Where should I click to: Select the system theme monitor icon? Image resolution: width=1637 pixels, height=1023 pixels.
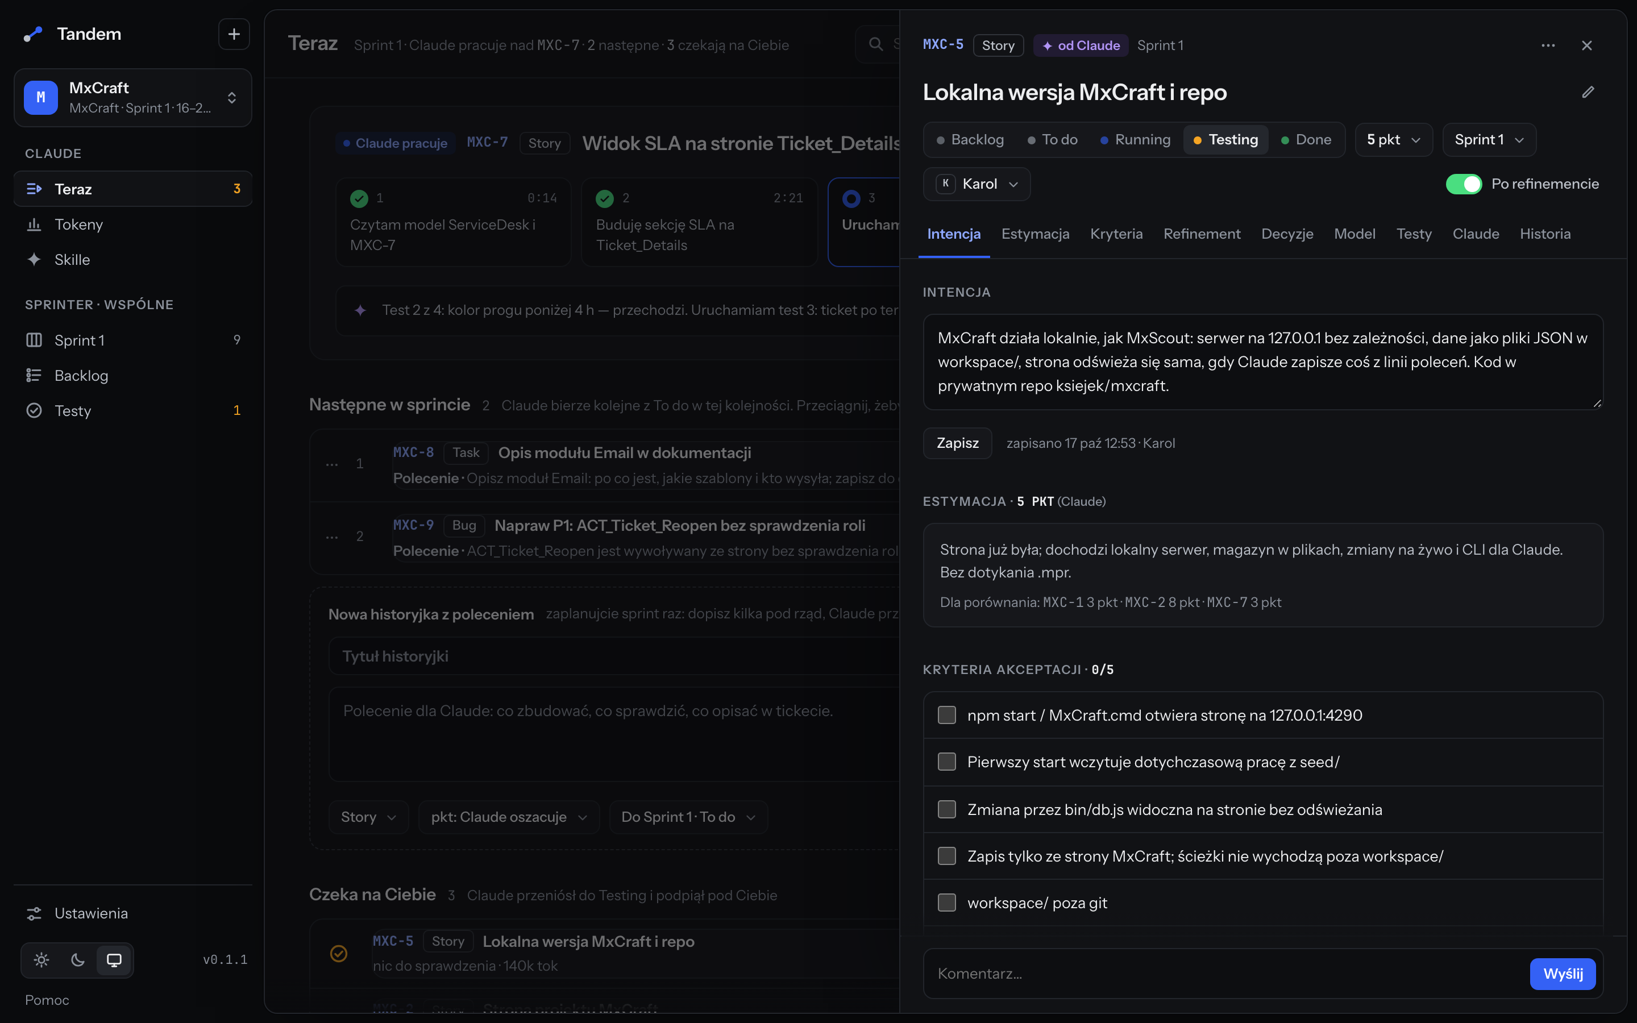(x=114, y=959)
